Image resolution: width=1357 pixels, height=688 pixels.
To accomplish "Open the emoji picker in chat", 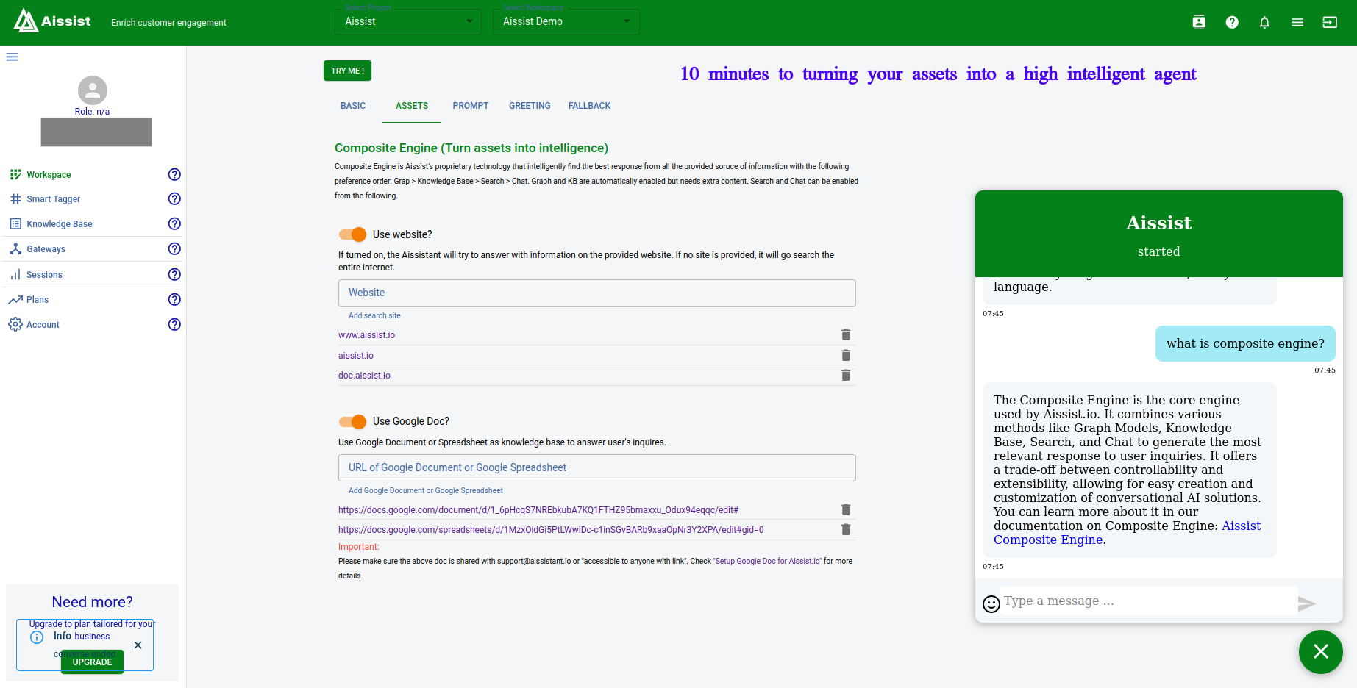I will click(991, 603).
